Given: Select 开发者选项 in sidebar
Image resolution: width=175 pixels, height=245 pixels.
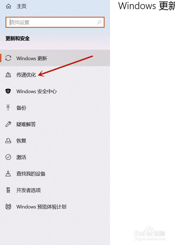Looking at the screenshot, I should pyautogui.click(x=55, y=190).
